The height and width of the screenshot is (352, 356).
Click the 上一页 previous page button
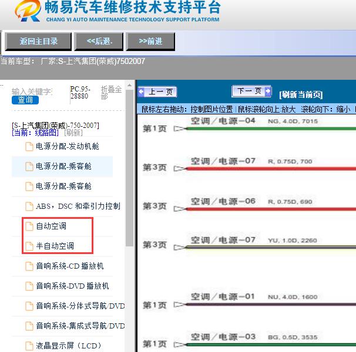[x=157, y=92]
